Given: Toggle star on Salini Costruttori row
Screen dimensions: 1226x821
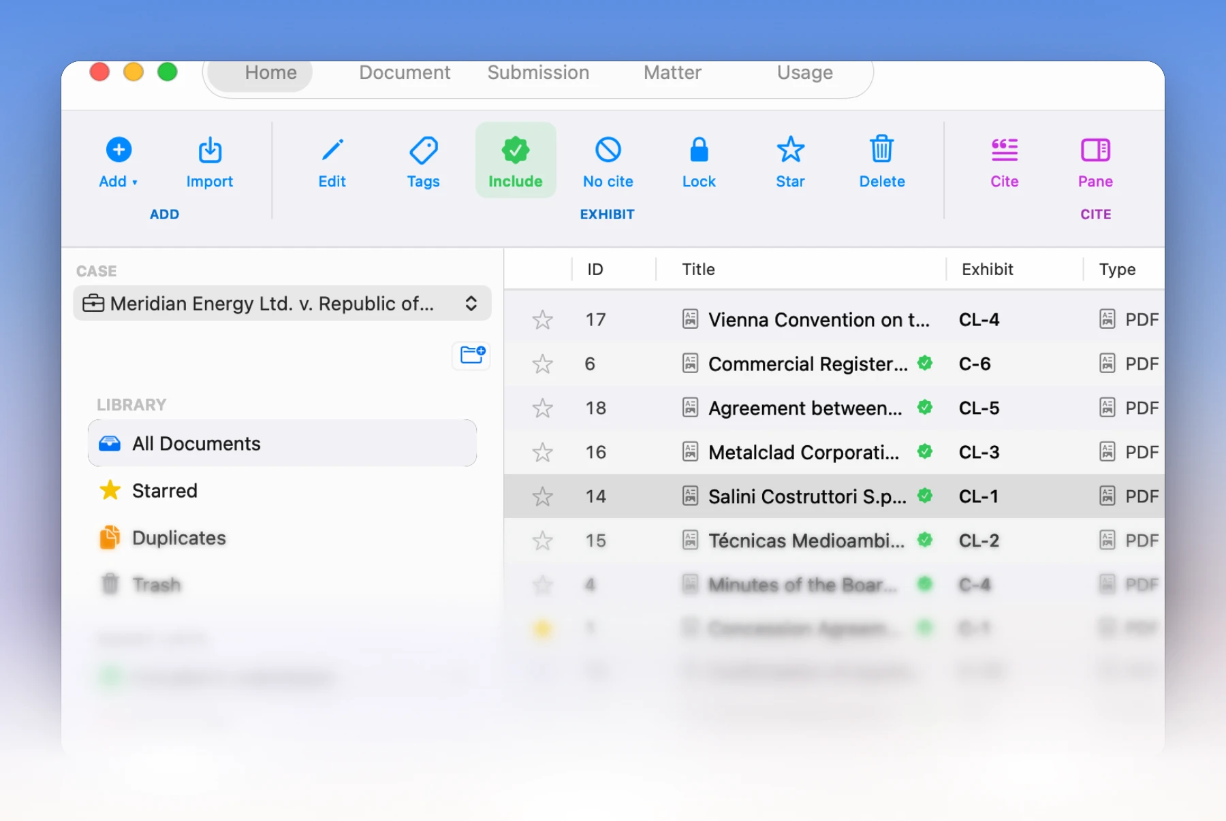Looking at the screenshot, I should pyautogui.click(x=543, y=496).
